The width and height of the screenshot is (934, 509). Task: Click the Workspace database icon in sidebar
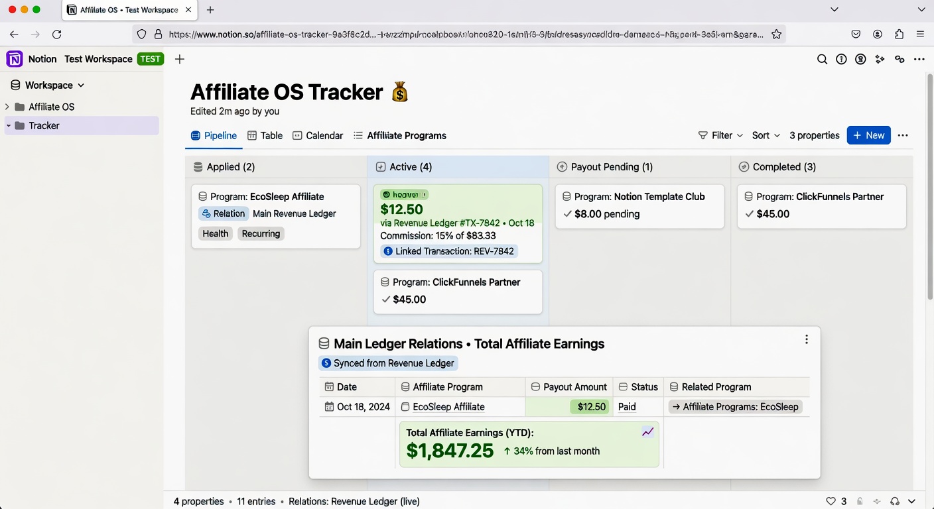click(15, 85)
